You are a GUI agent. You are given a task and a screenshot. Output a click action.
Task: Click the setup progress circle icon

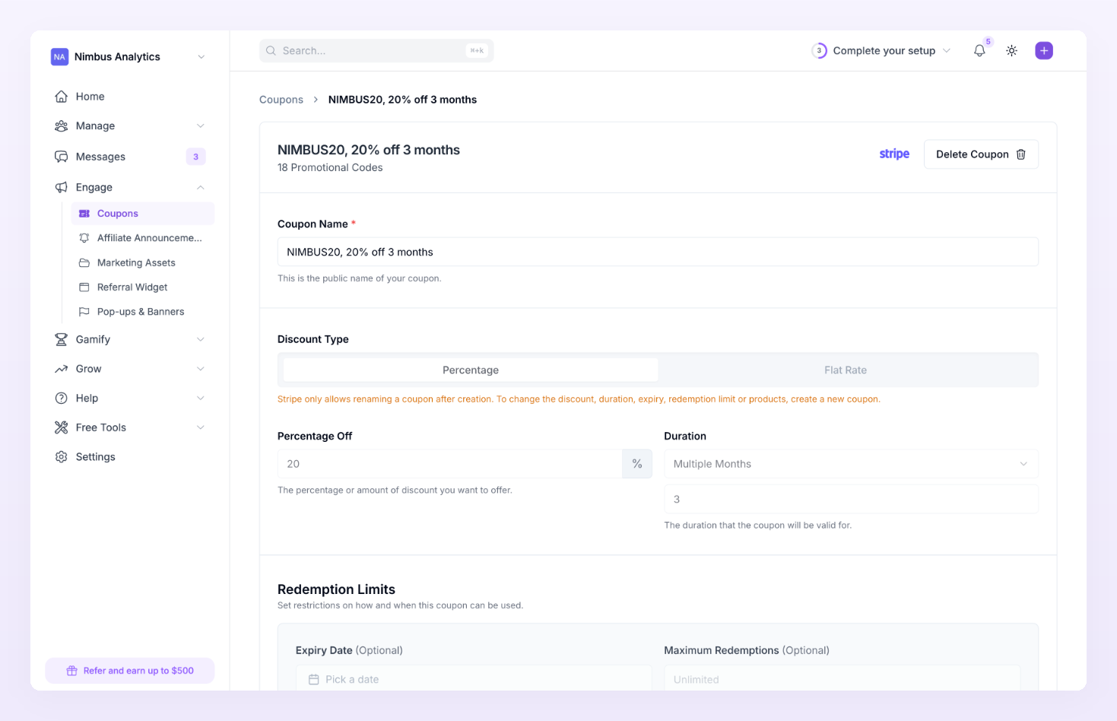[x=819, y=51]
